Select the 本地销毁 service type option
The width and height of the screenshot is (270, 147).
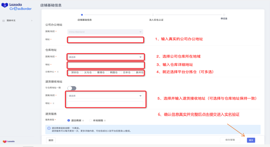click(x=90, y=120)
